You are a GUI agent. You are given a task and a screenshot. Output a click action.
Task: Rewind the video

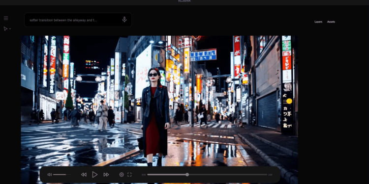[84, 175]
